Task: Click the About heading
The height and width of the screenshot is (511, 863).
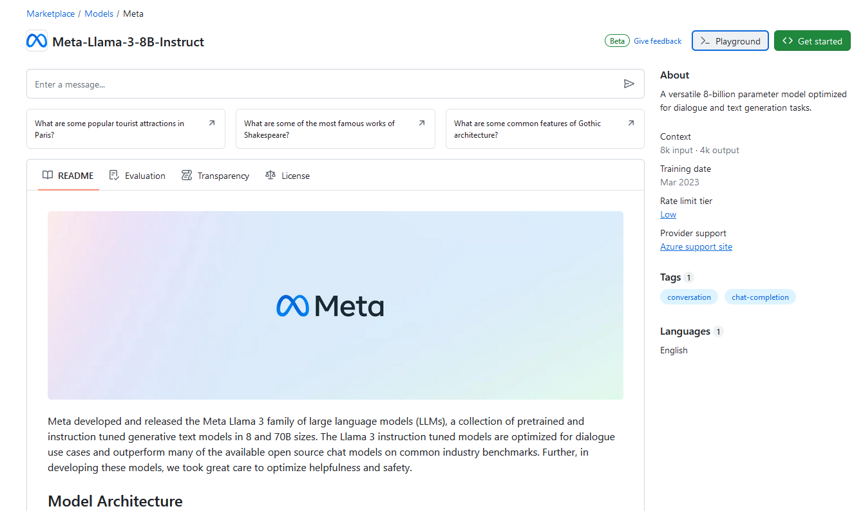Action: pyautogui.click(x=674, y=75)
